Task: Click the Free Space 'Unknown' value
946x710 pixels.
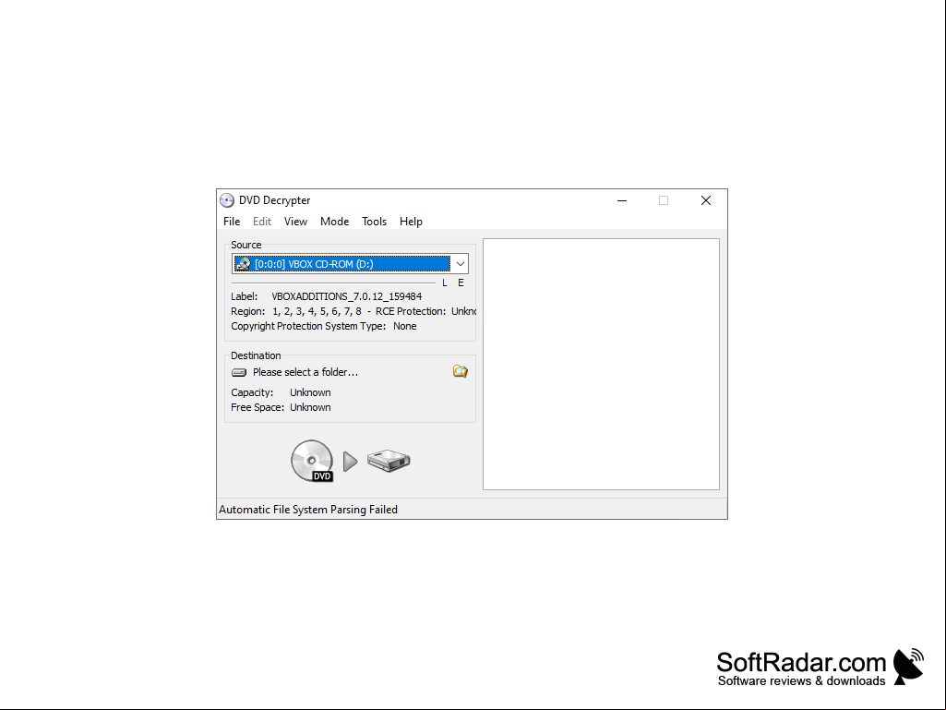Action: (x=310, y=407)
